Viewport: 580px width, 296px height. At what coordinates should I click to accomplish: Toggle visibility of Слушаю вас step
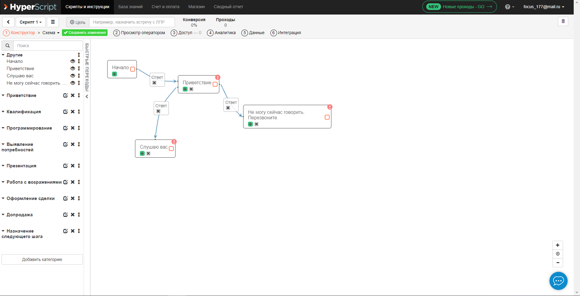[x=72, y=76]
